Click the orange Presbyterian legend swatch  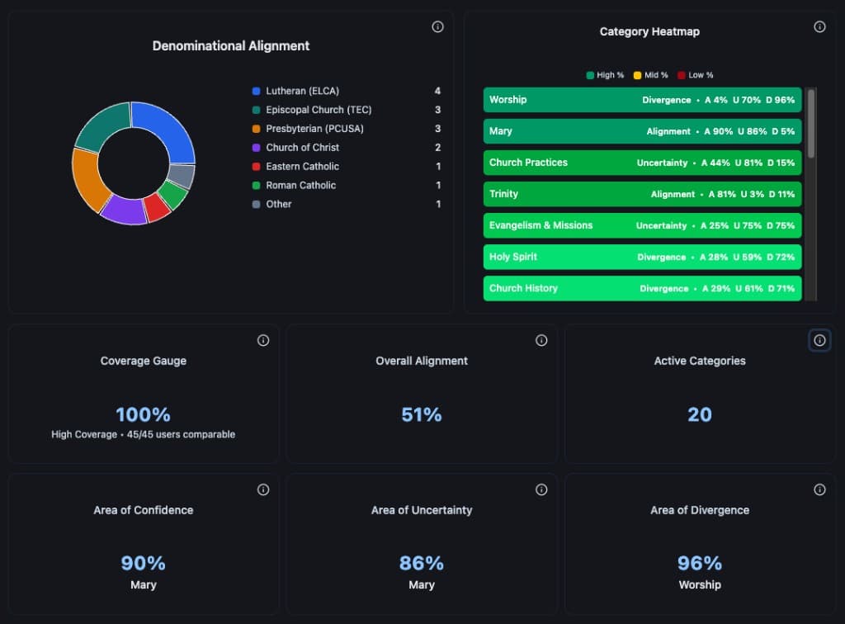(x=257, y=129)
